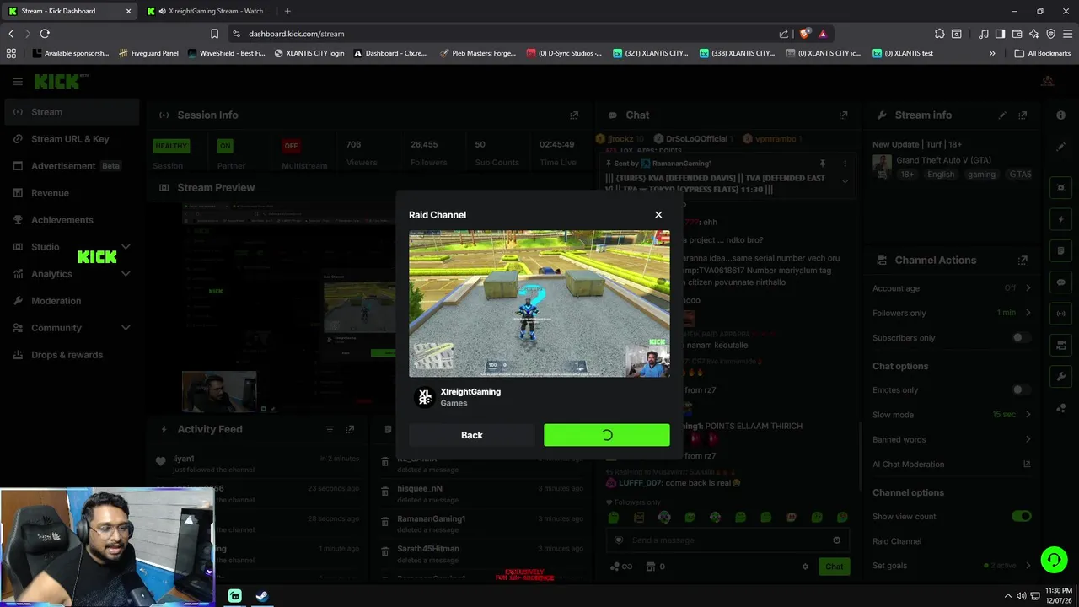Expand the pinned chat message
1079x607 pixels.
pos(845,181)
